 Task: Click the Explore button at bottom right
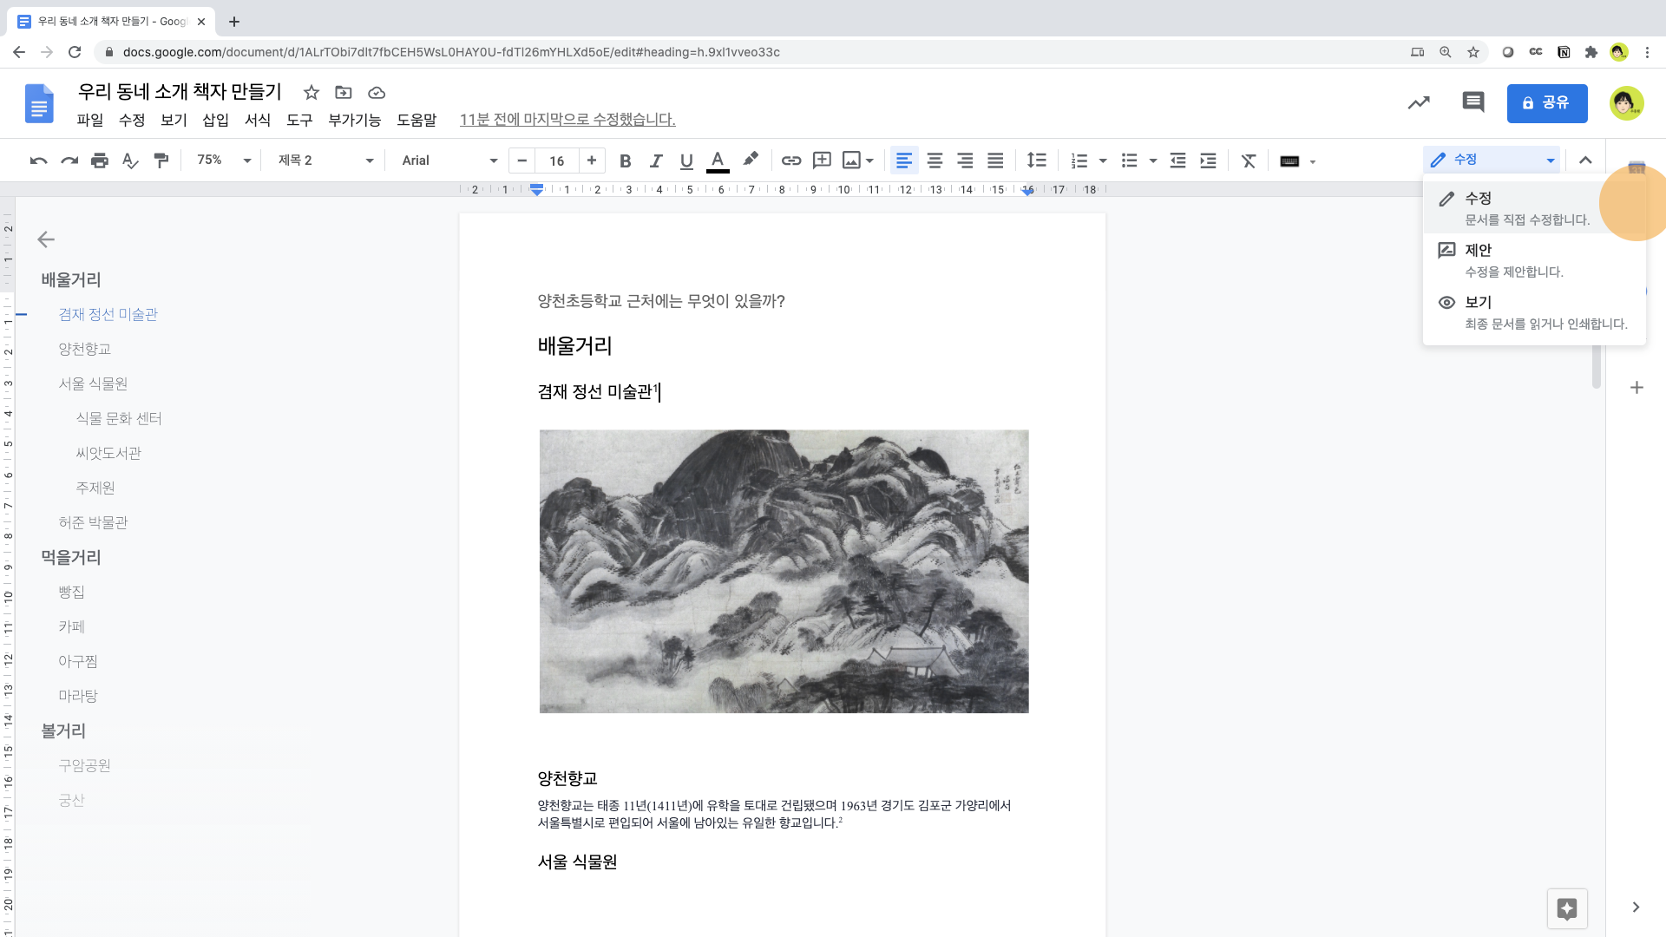[1566, 908]
